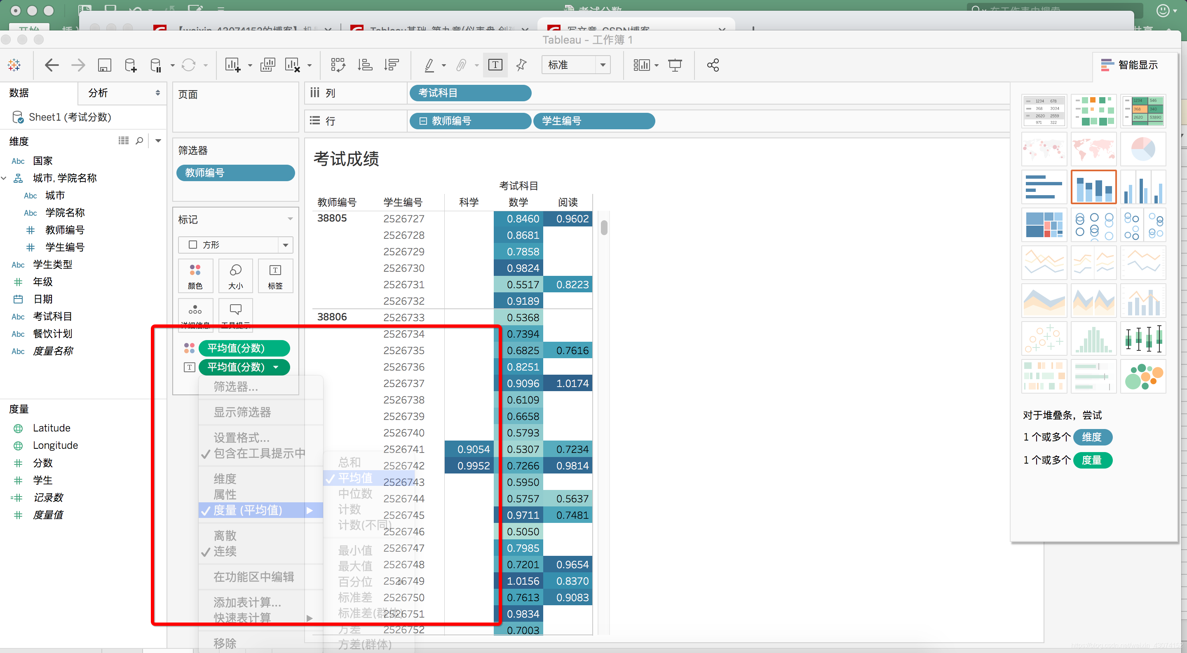
Task: Click the 教师编号 pill in filters shelf
Action: [235, 173]
